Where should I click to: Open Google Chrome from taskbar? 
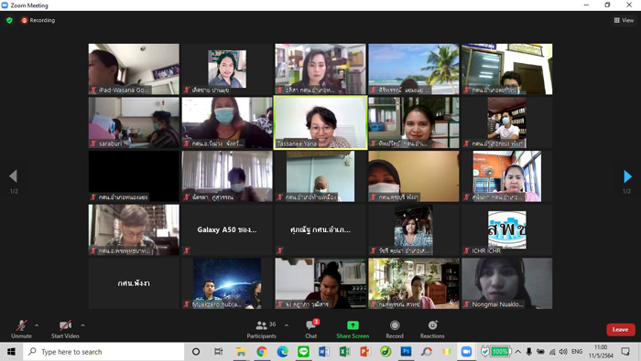point(262,352)
